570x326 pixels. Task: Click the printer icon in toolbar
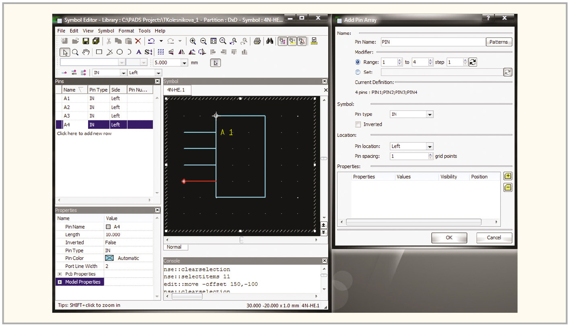tap(257, 41)
